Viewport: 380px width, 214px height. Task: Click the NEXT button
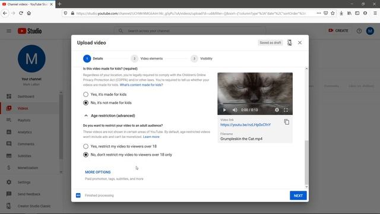298,196
